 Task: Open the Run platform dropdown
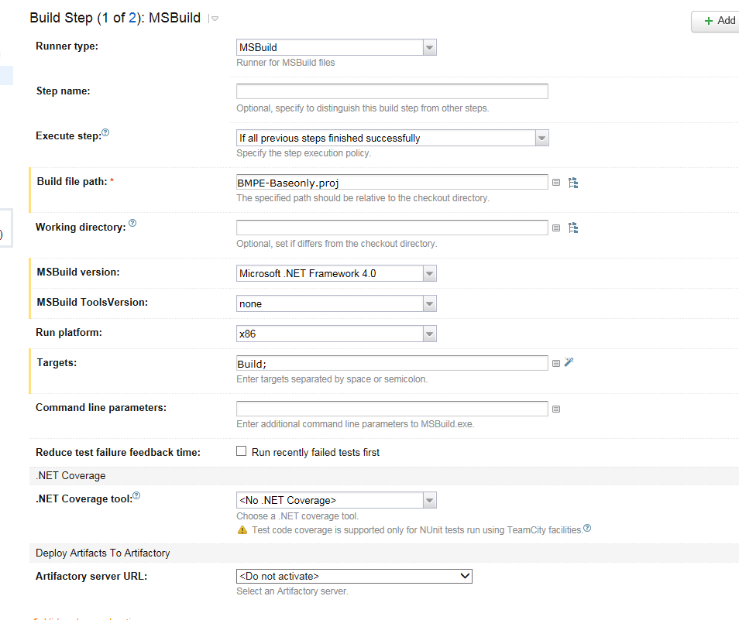pos(429,333)
